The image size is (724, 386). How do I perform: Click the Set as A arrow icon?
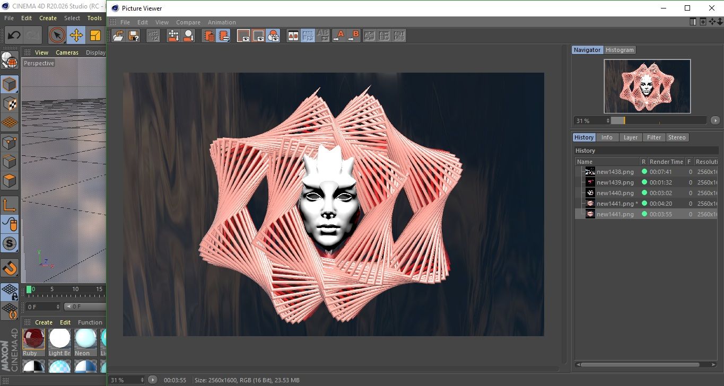[338, 36]
